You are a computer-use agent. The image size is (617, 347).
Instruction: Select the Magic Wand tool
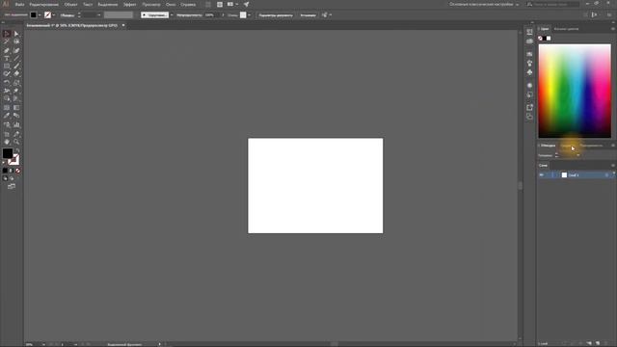[x=7, y=41]
